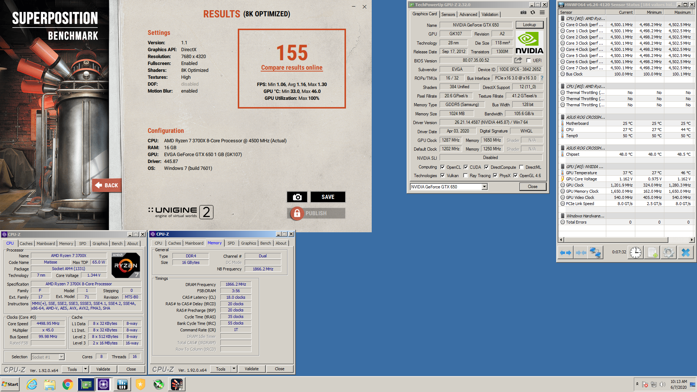Click Start button on taskbar

(x=10, y=384)
